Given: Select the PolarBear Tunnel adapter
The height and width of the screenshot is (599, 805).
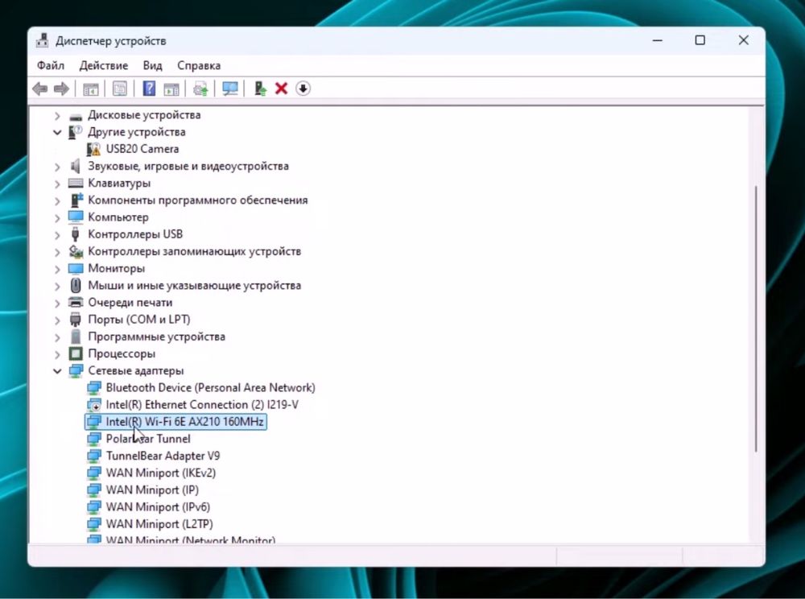Looking at the screenshot, I should 148,439.
